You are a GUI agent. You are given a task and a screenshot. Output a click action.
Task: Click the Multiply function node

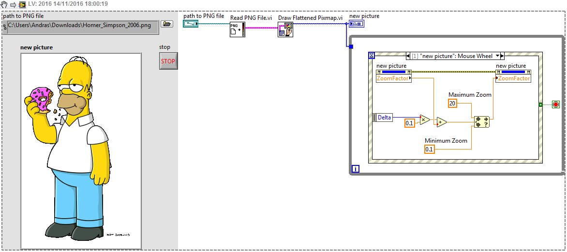click(425, 119)
